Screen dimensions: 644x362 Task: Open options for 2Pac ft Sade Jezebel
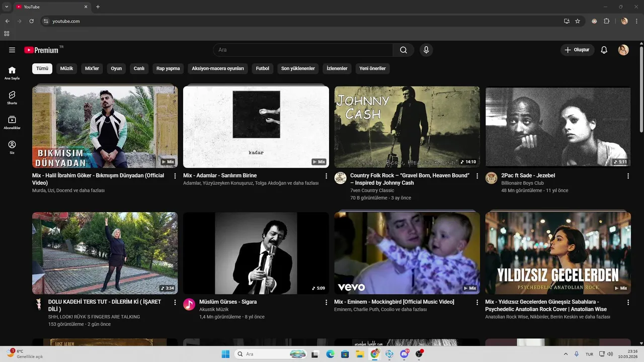pyautogui.click(x=628, y=176)
